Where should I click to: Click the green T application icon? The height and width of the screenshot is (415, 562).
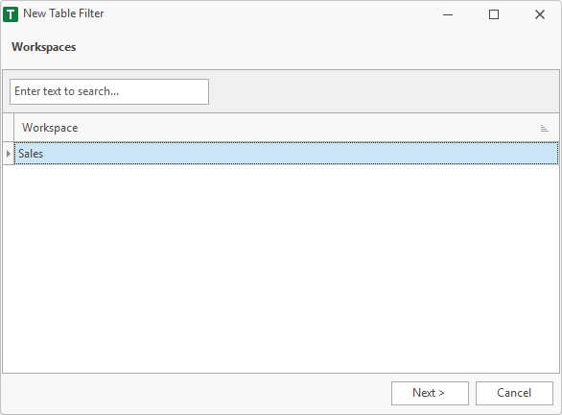tap(11, 14)
